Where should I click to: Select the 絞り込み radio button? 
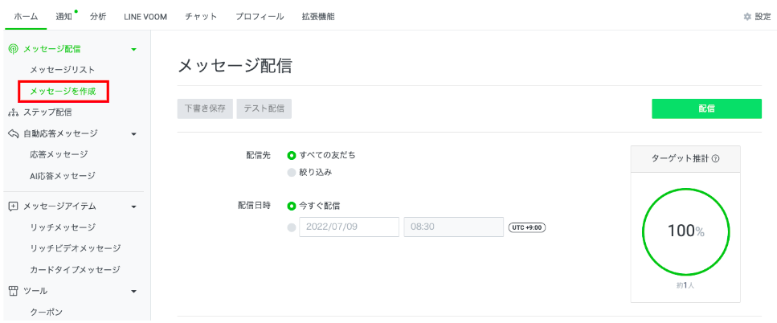[292, 173]
